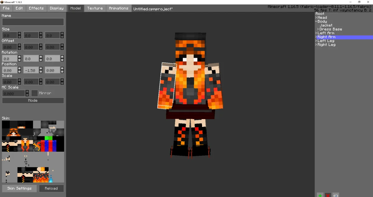
Task: Click the second Rotation value field
Action: click(31, 58)
